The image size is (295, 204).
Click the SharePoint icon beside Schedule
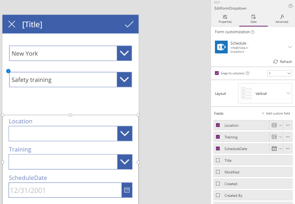(x=221, y=47)
